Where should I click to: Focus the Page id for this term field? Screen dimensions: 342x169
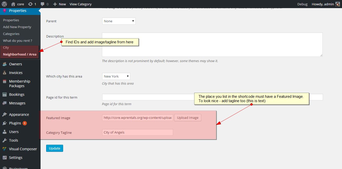212,97
